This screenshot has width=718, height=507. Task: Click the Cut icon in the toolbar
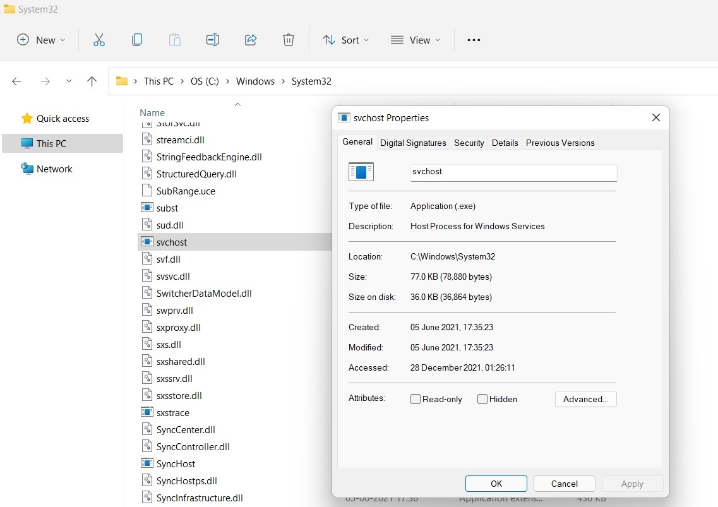click(x=99, y=40)
